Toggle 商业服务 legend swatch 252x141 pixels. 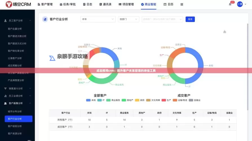pos(108,100)
